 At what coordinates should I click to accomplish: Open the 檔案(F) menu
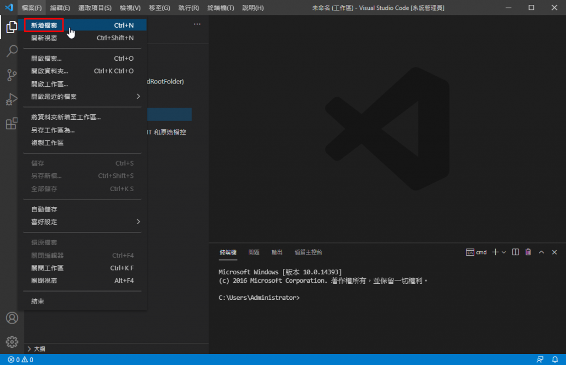[x=32, y=8]
